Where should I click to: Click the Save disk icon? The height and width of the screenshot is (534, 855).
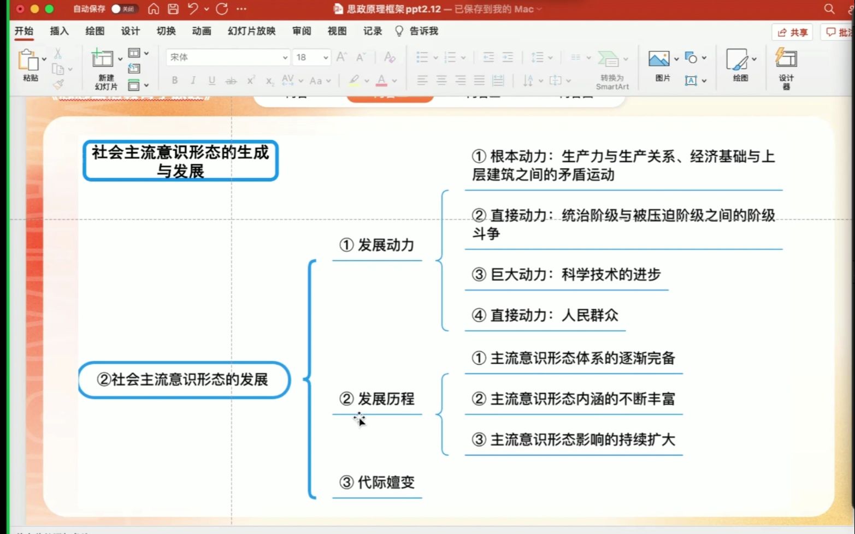pyautogui.click(x=173, y=9)
